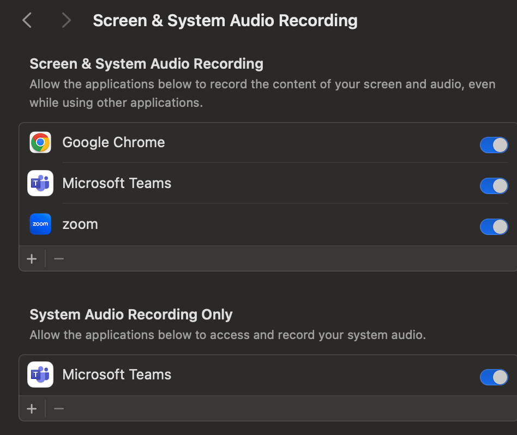517x435 pixels.
Task: Click the description about accessing system audio
Action: (228, 335)
